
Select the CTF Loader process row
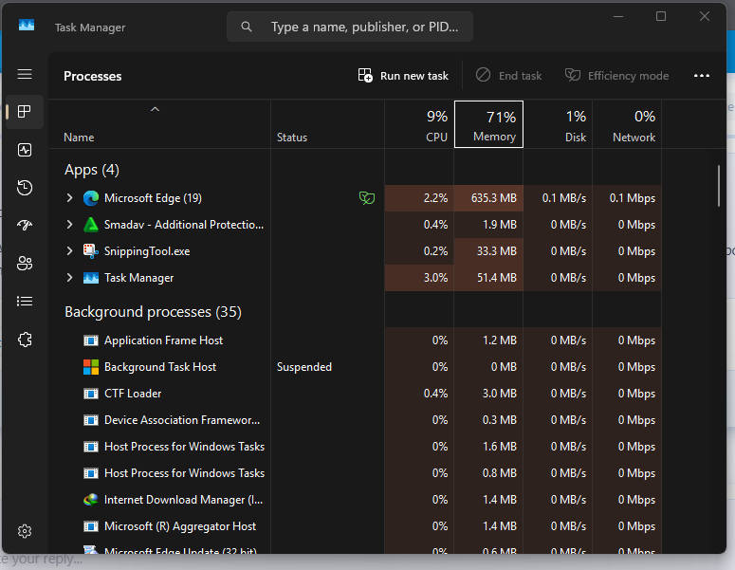355,394
